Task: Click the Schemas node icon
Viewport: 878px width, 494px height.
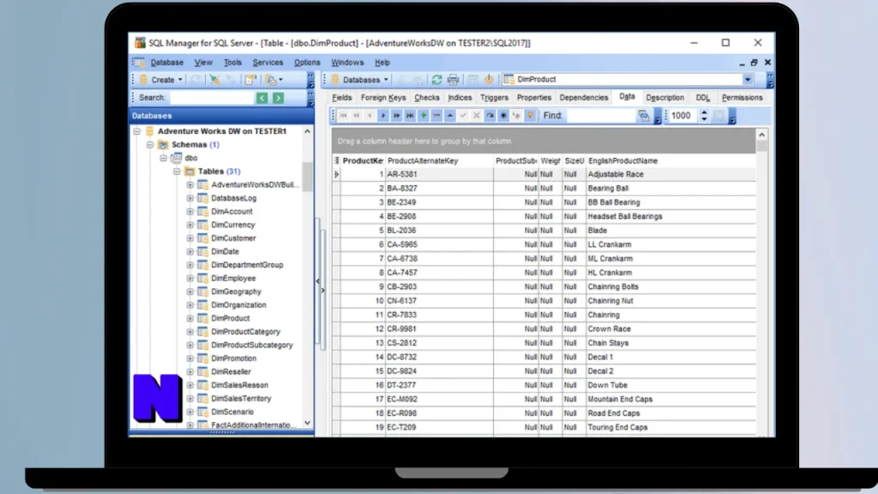Action: point(163,144)
